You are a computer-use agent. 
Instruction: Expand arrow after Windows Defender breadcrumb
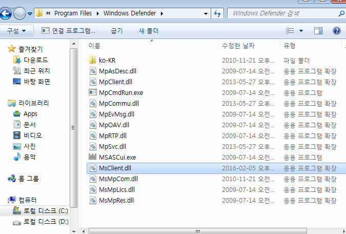tap(162, 13)
